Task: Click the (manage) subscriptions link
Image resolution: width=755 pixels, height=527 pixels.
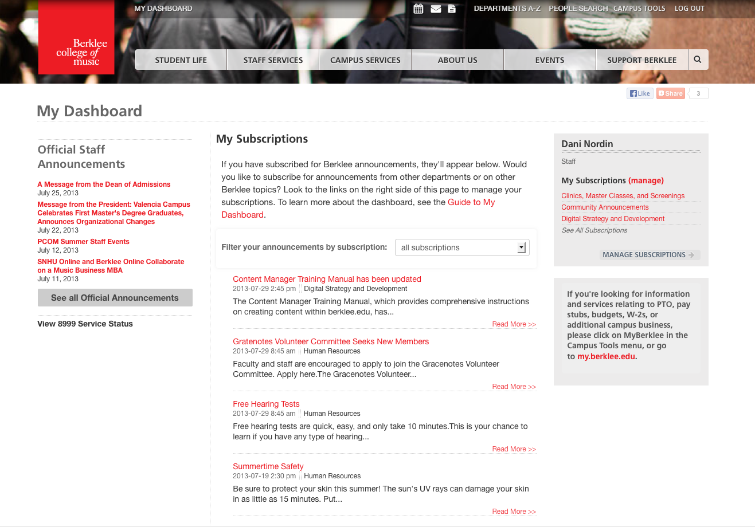Action: pos(646,180)
